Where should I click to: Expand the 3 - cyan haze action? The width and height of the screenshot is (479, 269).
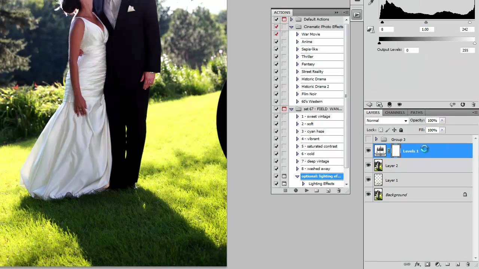pyautogui.click(x=298, y=131)
